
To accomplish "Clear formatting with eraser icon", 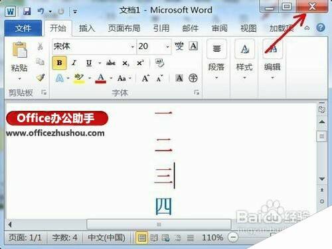I will click(159, 63).
